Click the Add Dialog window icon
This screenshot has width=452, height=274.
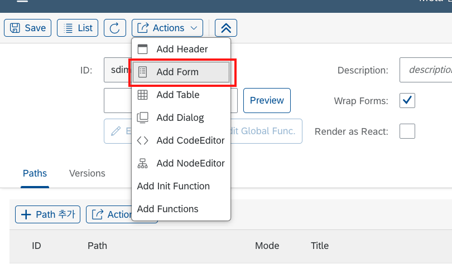click(142, 118)
